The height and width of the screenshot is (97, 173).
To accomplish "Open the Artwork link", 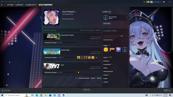I will [106, 82].
